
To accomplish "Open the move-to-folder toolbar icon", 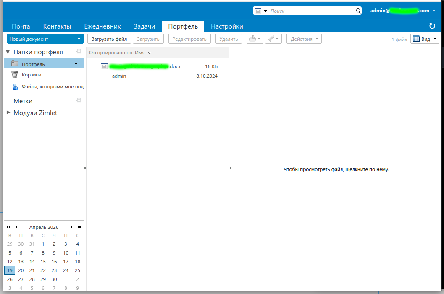I will coord(255,39).
